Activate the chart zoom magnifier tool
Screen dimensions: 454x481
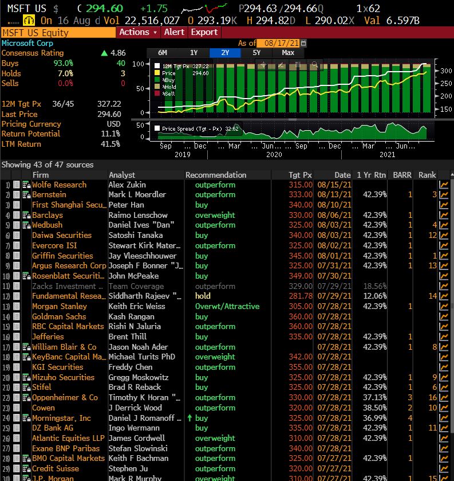point(315,65)
